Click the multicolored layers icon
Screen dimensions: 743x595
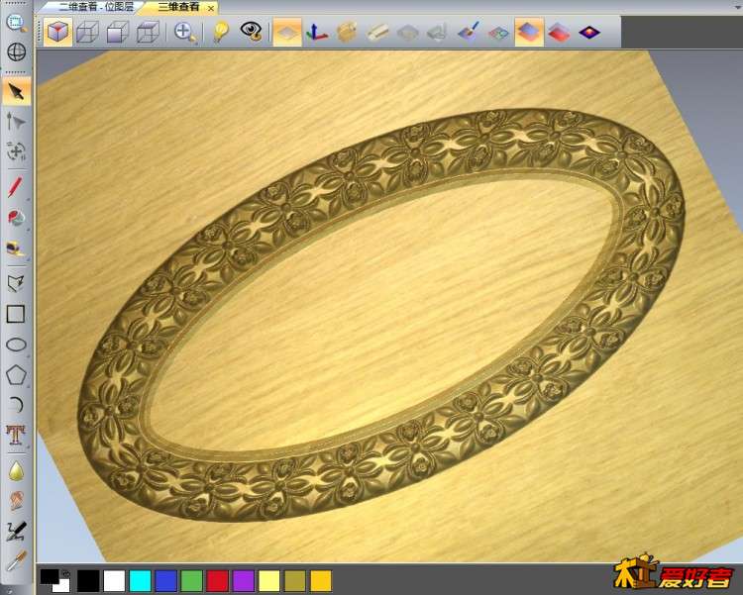pos(499,33)
